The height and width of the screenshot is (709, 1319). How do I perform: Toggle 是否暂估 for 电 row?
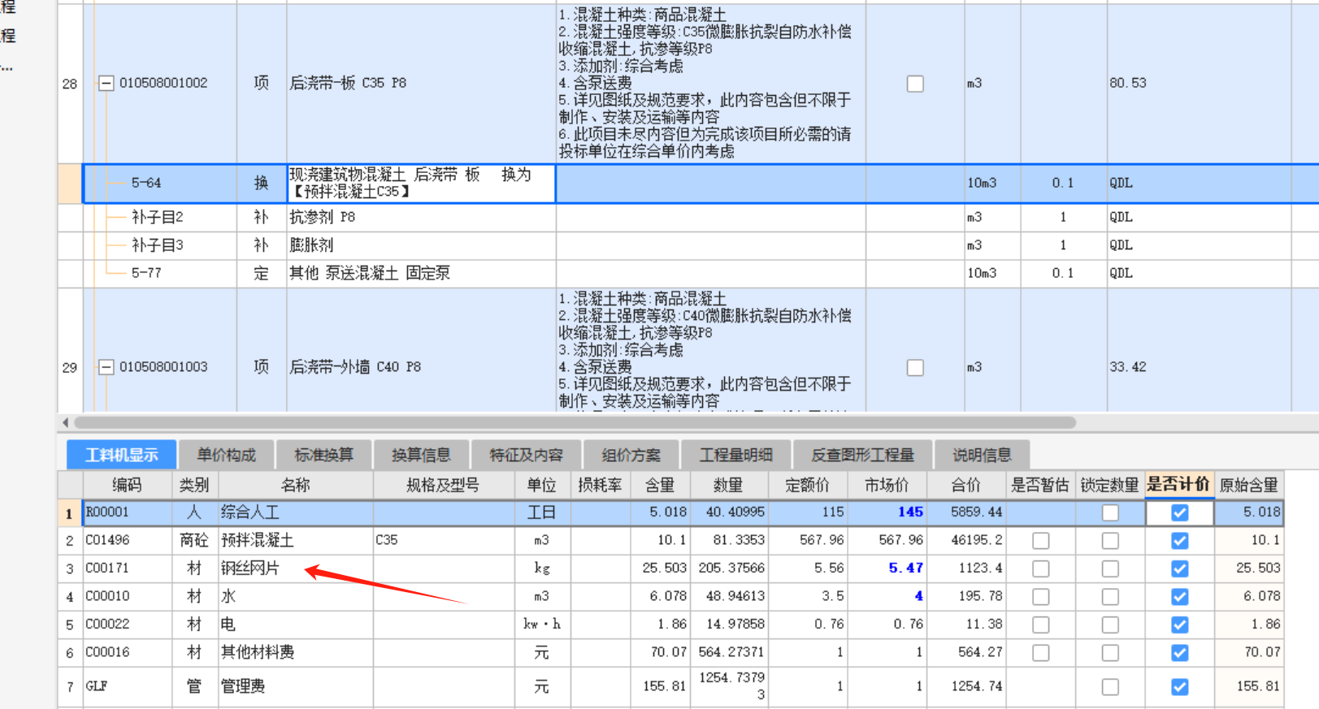(1040, 625)
